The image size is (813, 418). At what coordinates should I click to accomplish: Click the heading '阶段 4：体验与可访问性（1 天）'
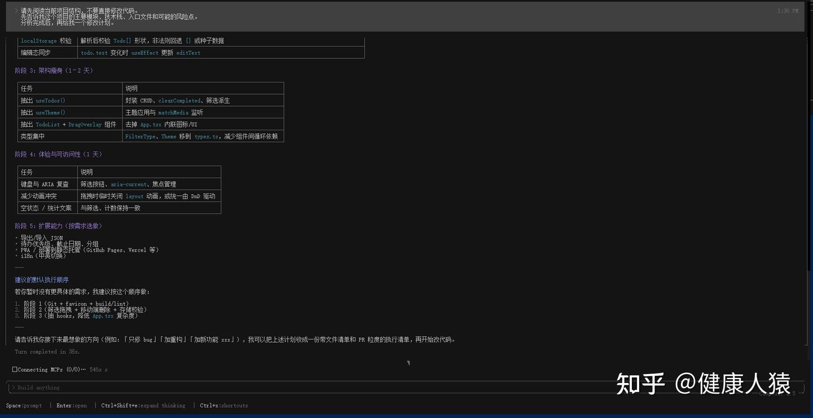pyautogui.click(x=59, y=154)
